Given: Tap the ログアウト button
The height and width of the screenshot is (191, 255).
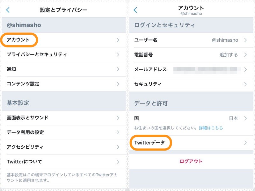Looking at the screenshot, I should [x=191, y=161].
